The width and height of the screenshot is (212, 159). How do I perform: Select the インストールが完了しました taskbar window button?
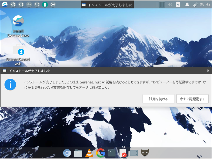tap(107, 4)
